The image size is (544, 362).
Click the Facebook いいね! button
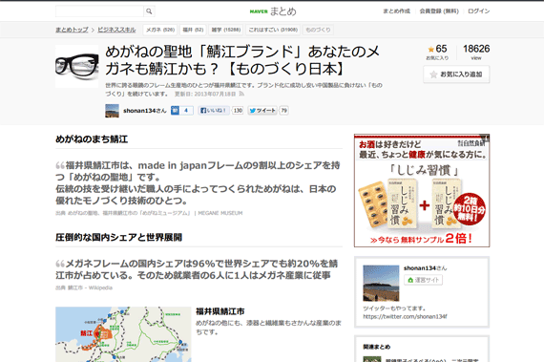click(x=214, y=111)
